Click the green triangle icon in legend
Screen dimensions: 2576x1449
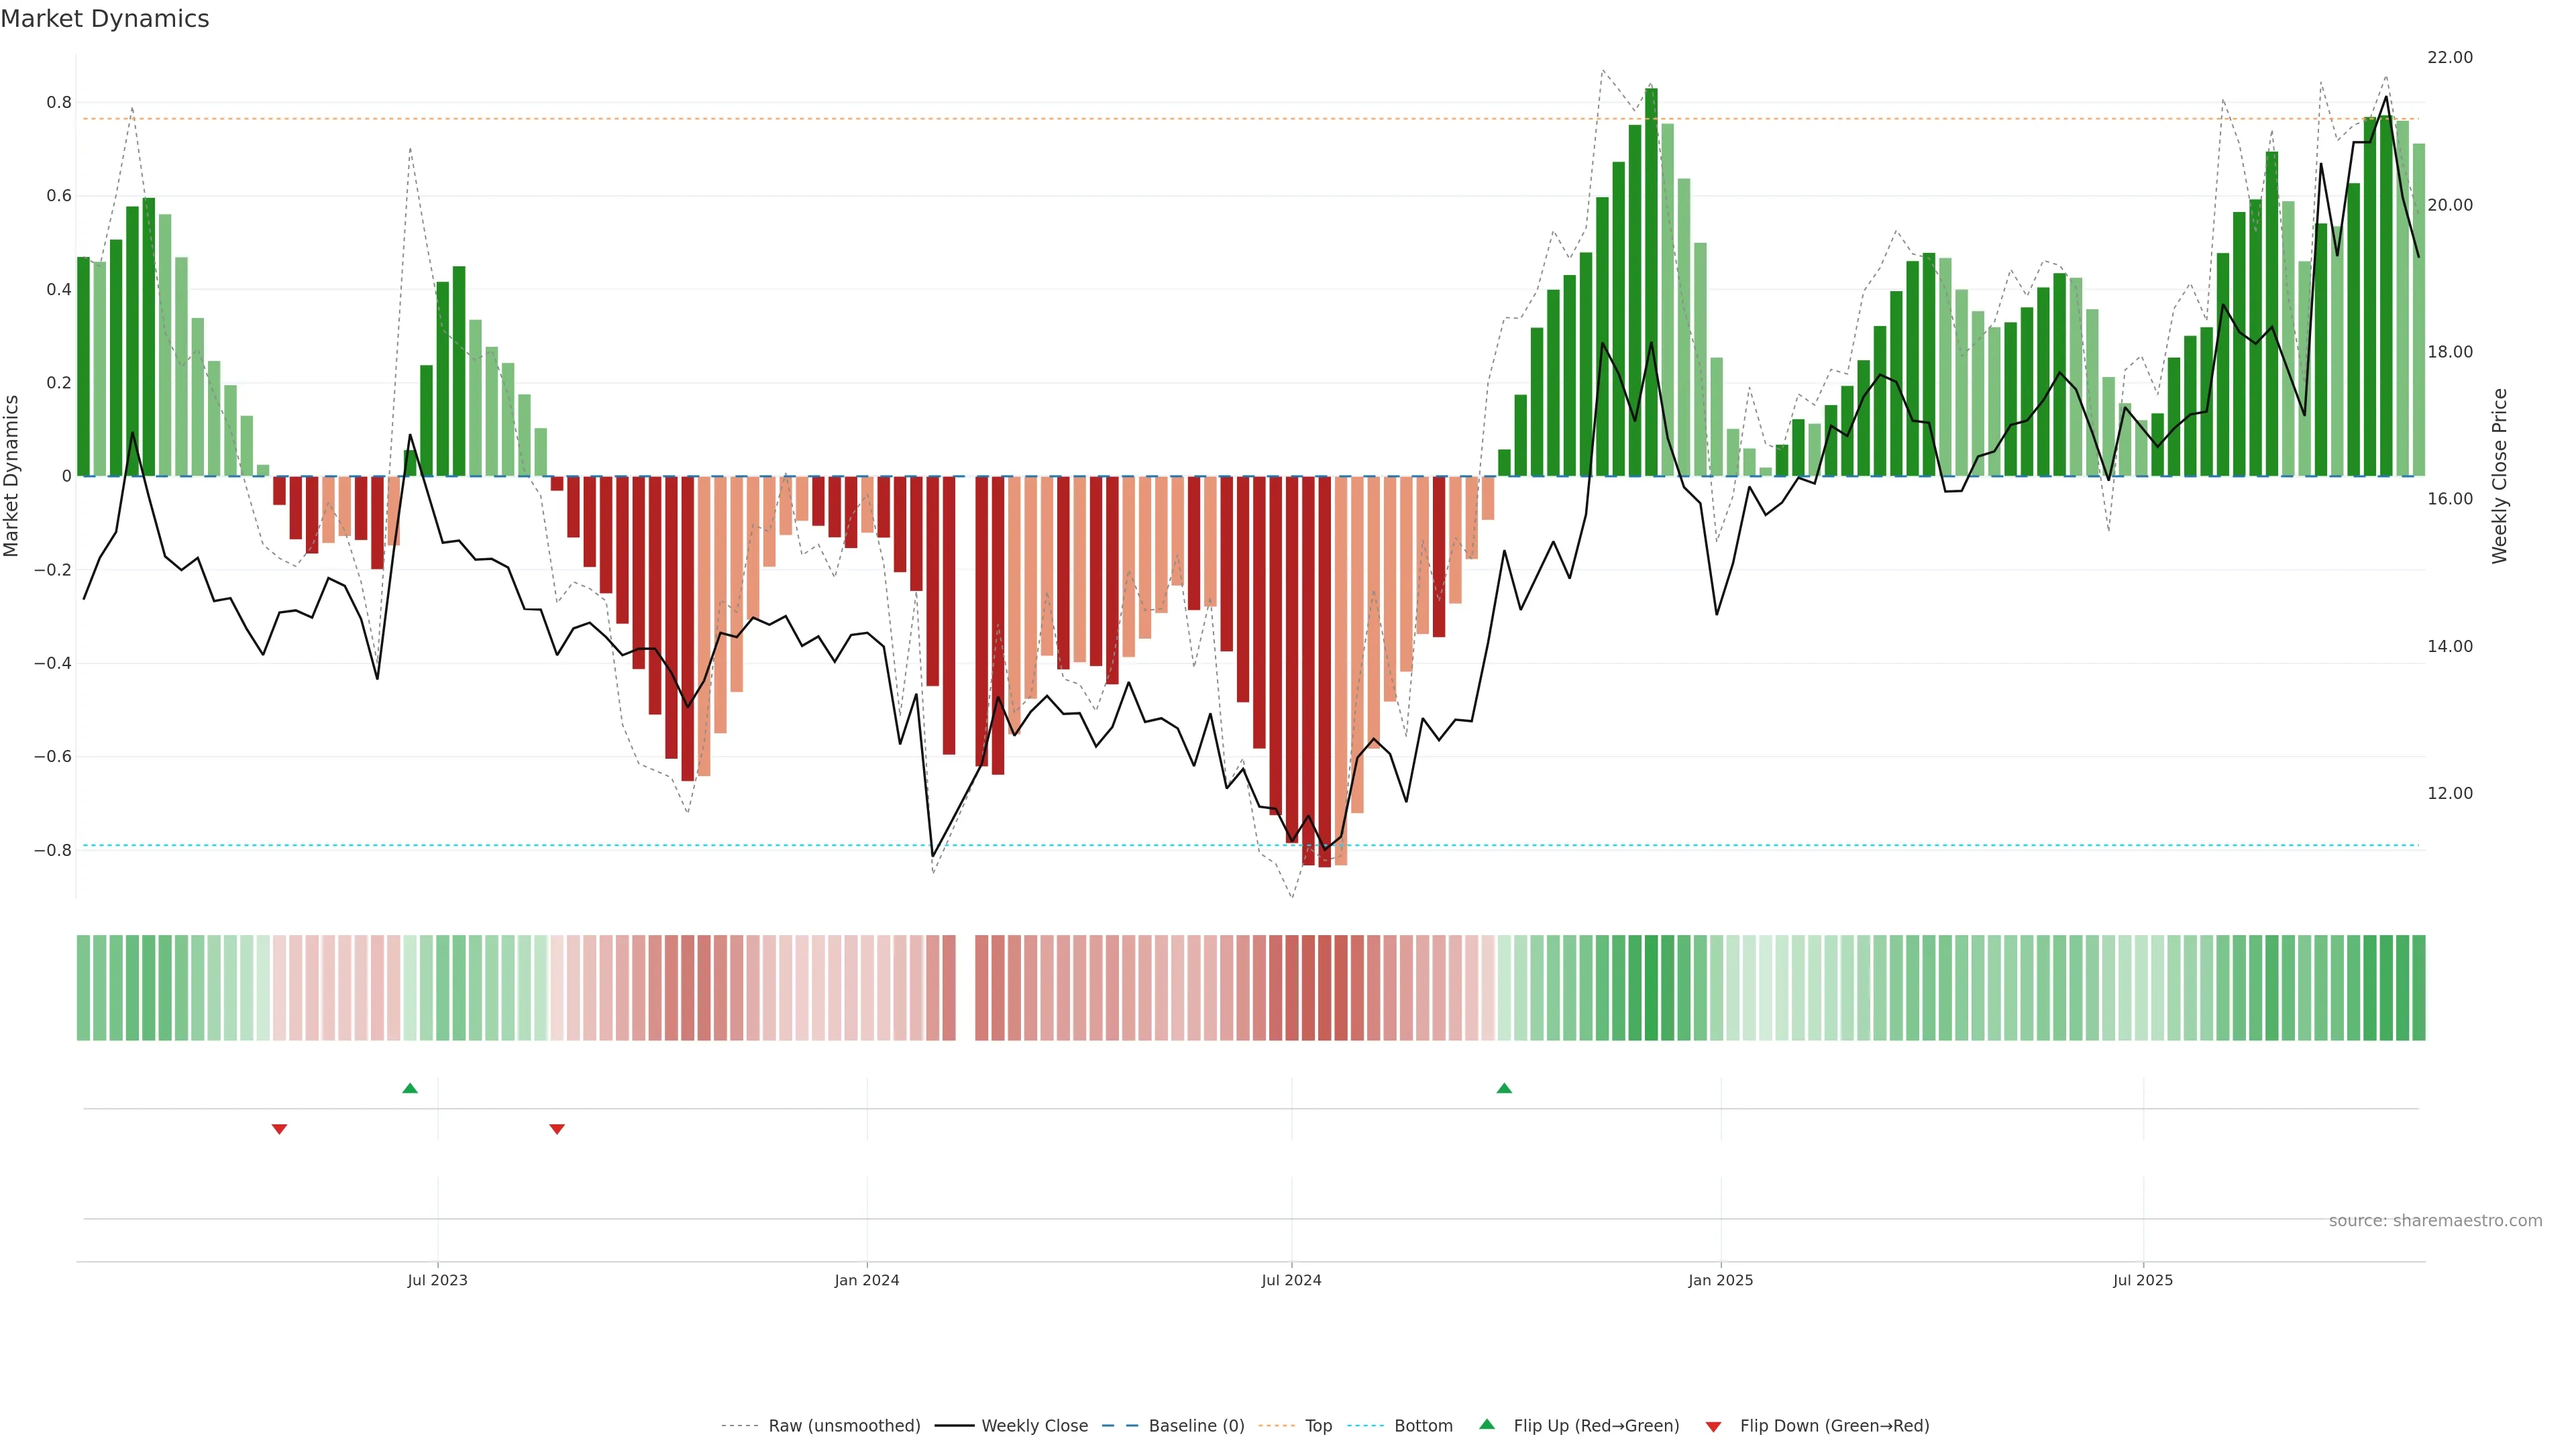[1487, 1425]
